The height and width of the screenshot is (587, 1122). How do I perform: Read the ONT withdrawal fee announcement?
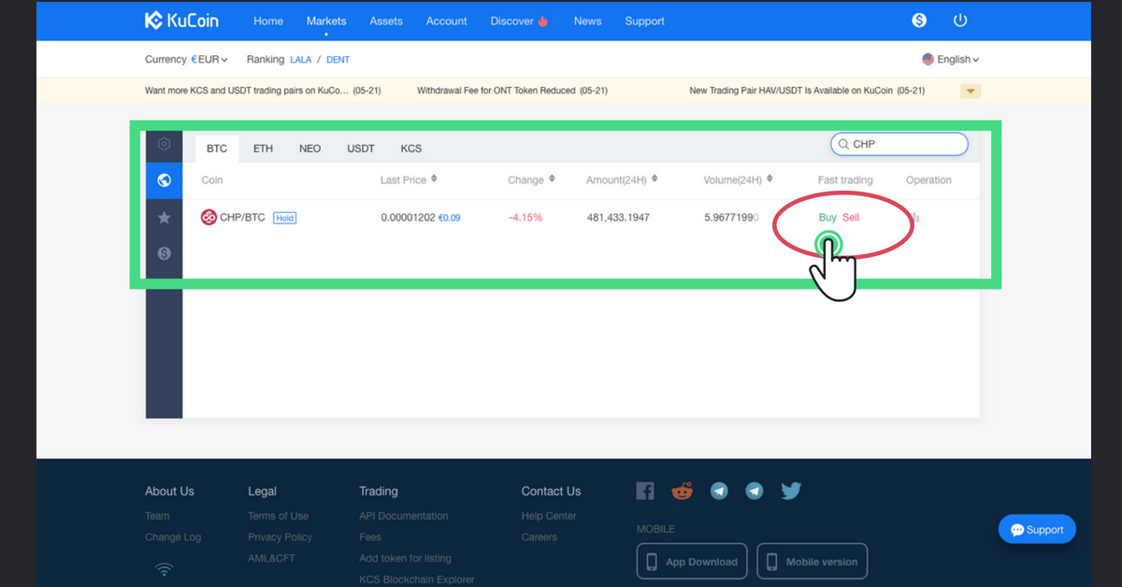pos(512,91)
